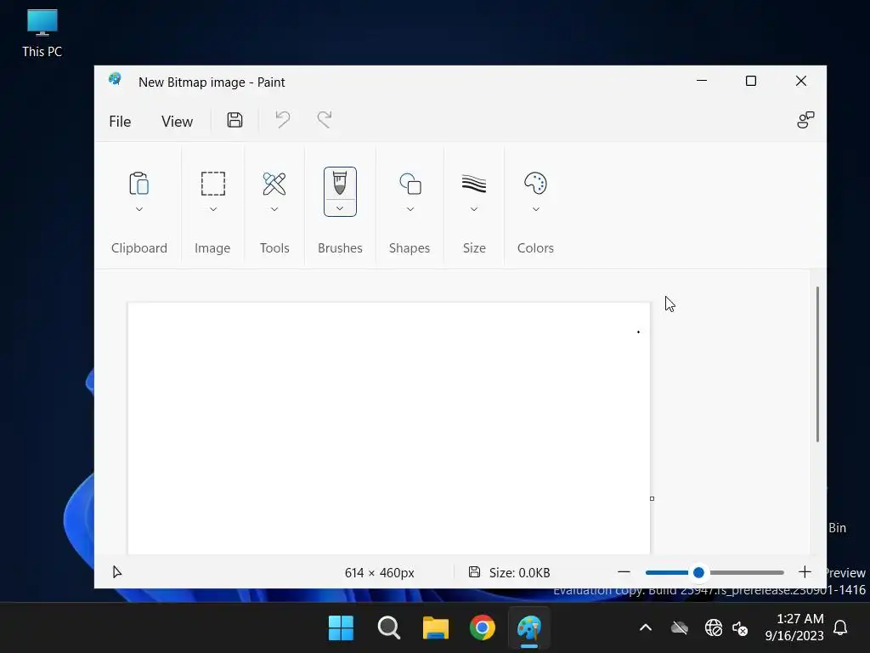The width and height of the screenshot is (870, 653).
Task: Expand the Brushes dropdown chevron
Action: pos(340,208)
